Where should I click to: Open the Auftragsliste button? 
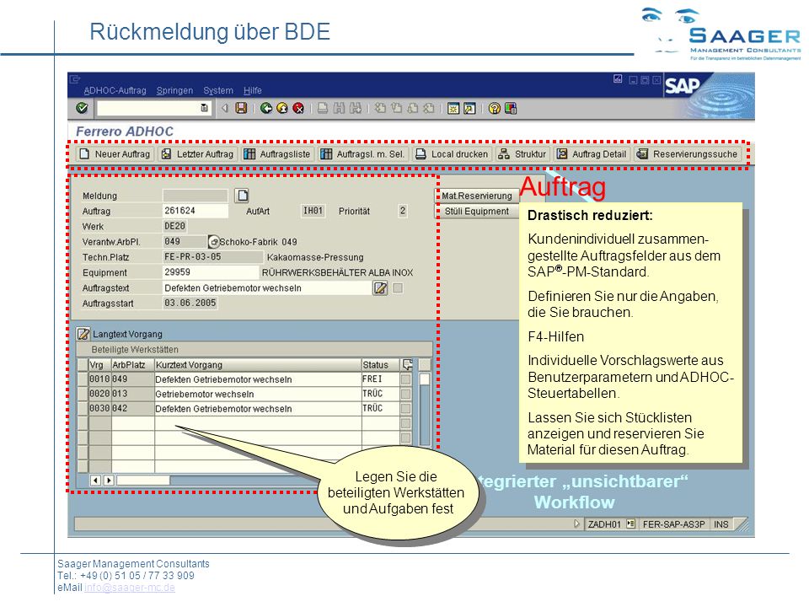coord(277,153)
